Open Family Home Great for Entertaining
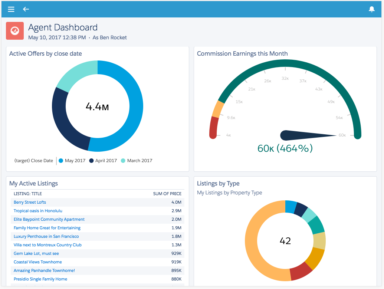Image resolution: width=384 pixels, height=289 pixels. (47, 228)
